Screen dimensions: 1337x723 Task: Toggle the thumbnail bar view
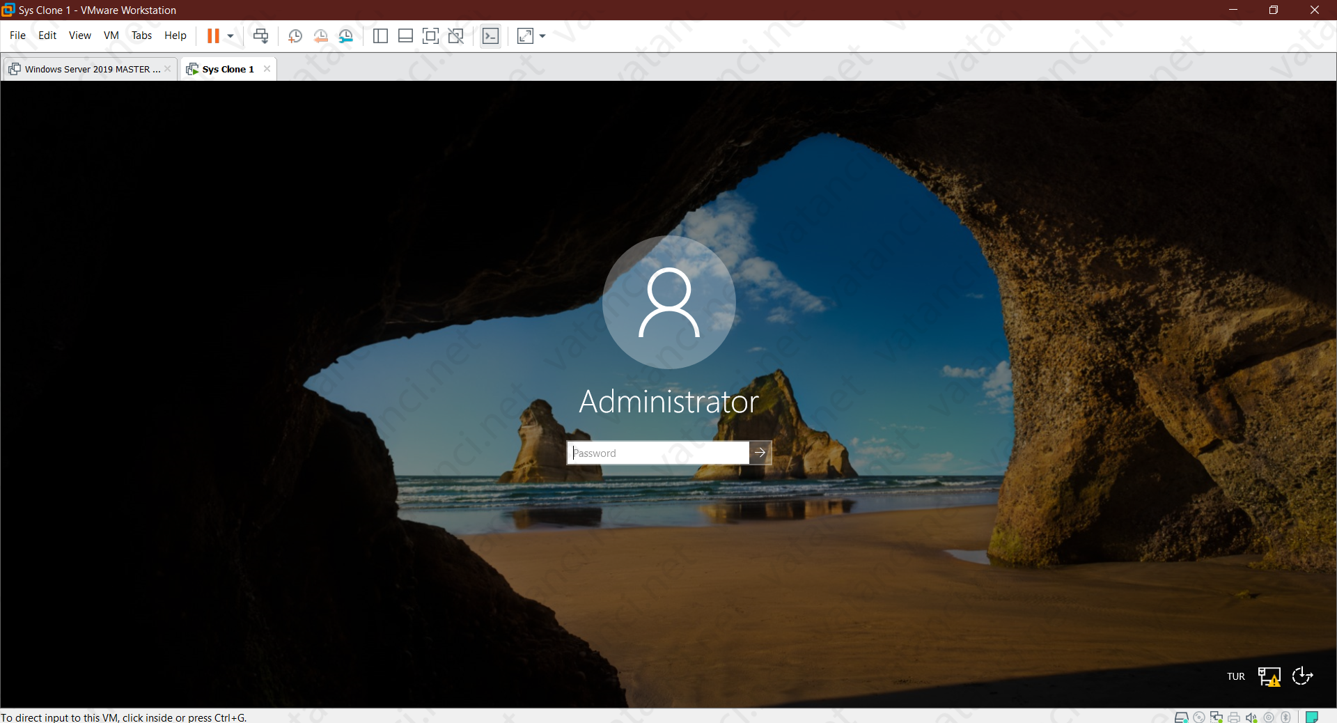[x=405, y=36]
